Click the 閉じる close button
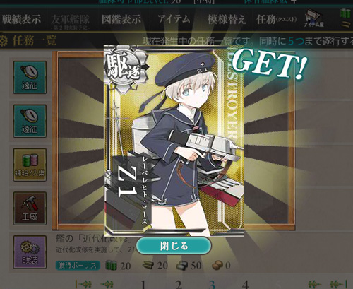Image resolution: width=353 pixels, height=289 pixels. click(x=174, y=246)
